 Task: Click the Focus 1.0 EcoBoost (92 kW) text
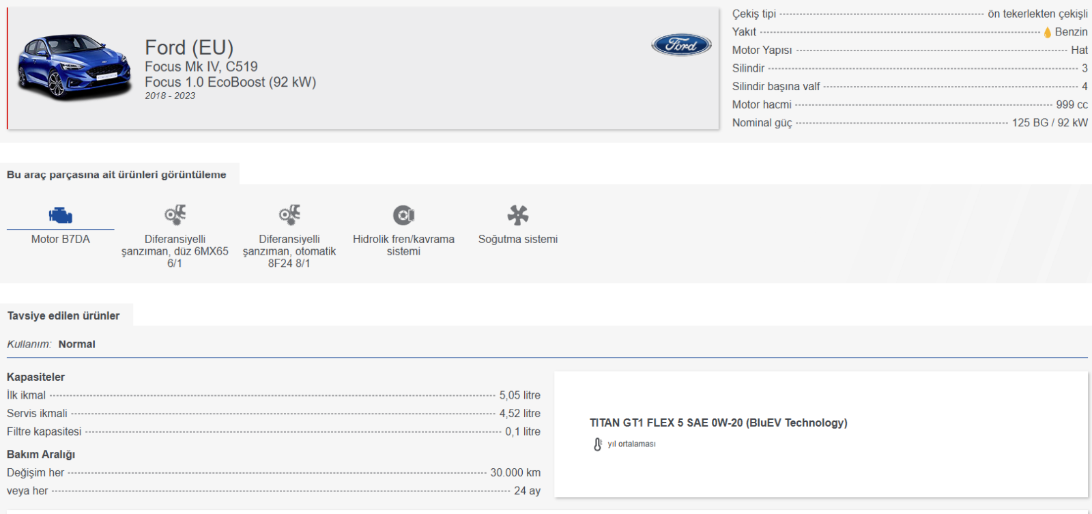point(230,82)
